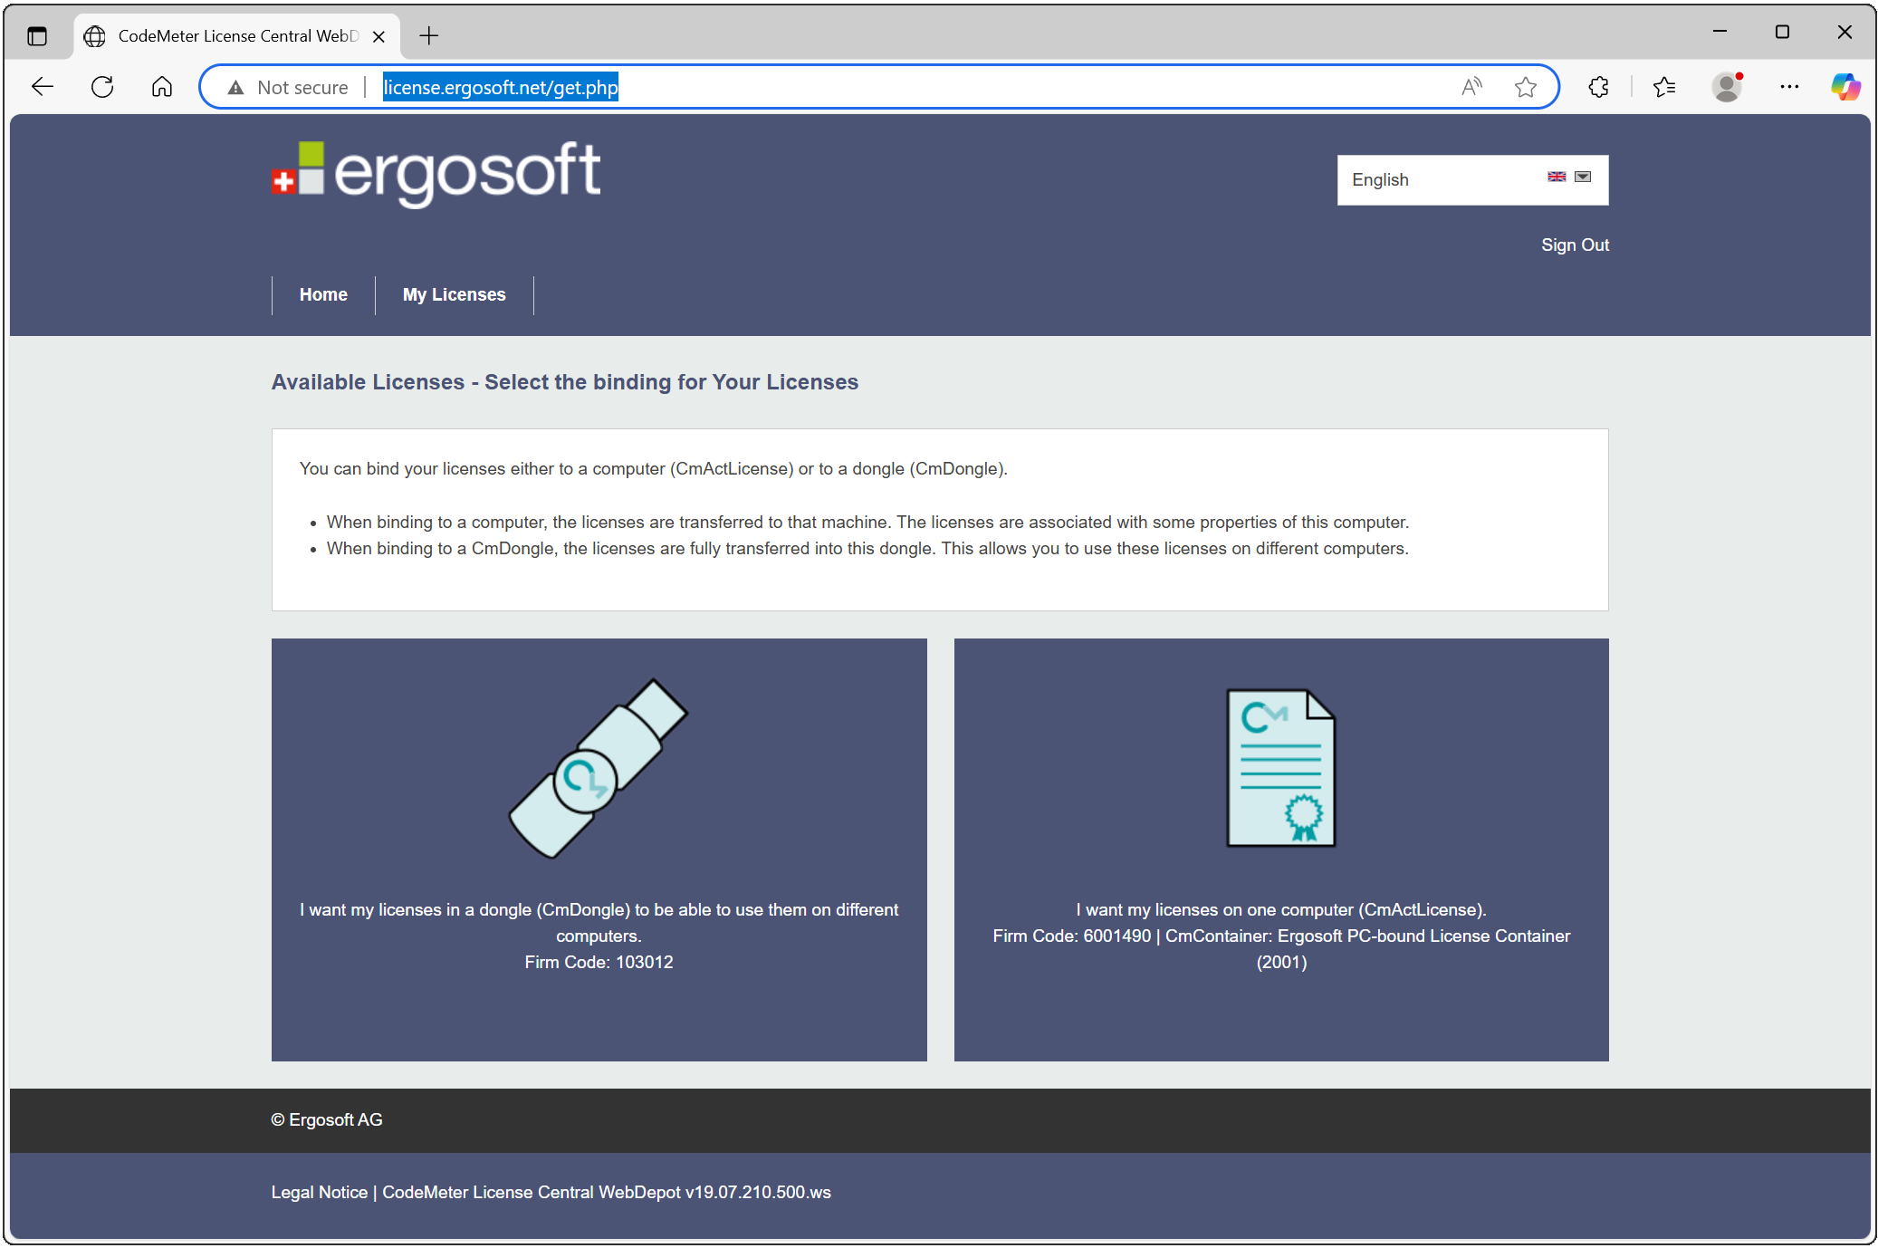This screenshot has width=1878, height=1248.
Task: Open Settings and more ellipsis menu
Action: coord(1789,87)
